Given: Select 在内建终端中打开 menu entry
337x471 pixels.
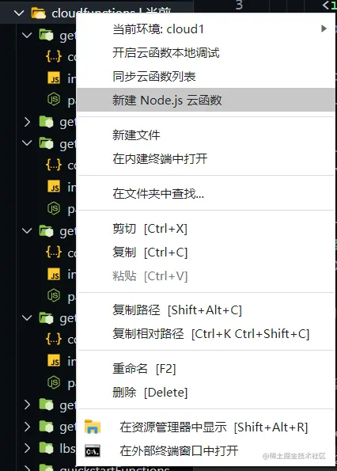Looking at the screenshot, I should pos(206,158).
